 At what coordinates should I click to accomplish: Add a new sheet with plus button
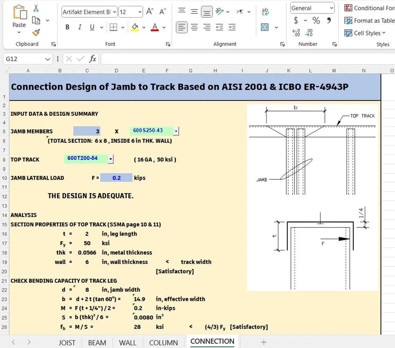pyautogui.click(x=263, y=342)
